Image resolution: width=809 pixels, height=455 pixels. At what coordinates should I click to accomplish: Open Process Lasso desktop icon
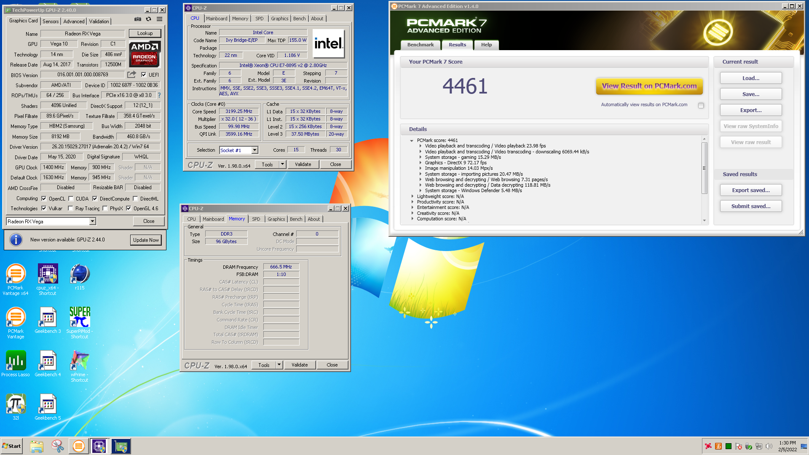coord(16,364)
